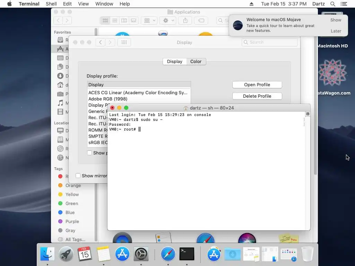Open Safari from the Dock
The height and width of the screenshot is (266, 355).
point(168,254)
